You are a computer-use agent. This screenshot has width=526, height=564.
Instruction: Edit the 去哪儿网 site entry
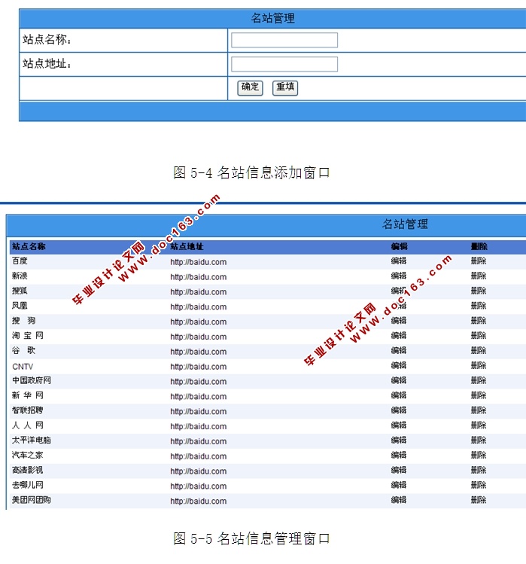(399, 485)
